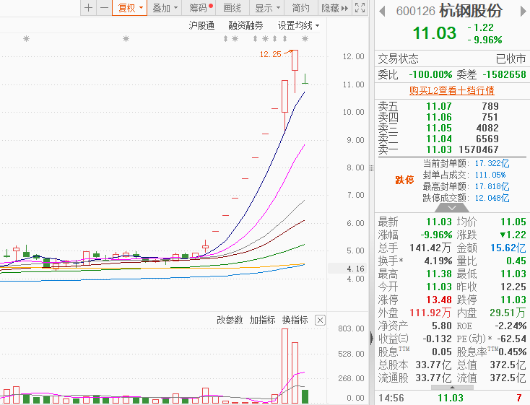Screen dimensions: 530x405
Task: Click the 购买L2查看十档行情 link
Action: coord(451,90)
